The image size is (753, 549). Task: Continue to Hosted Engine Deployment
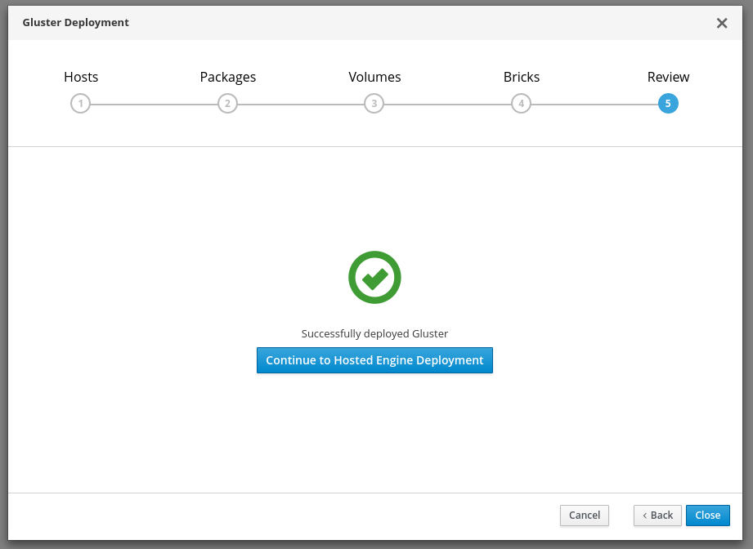tap(374, 360)
